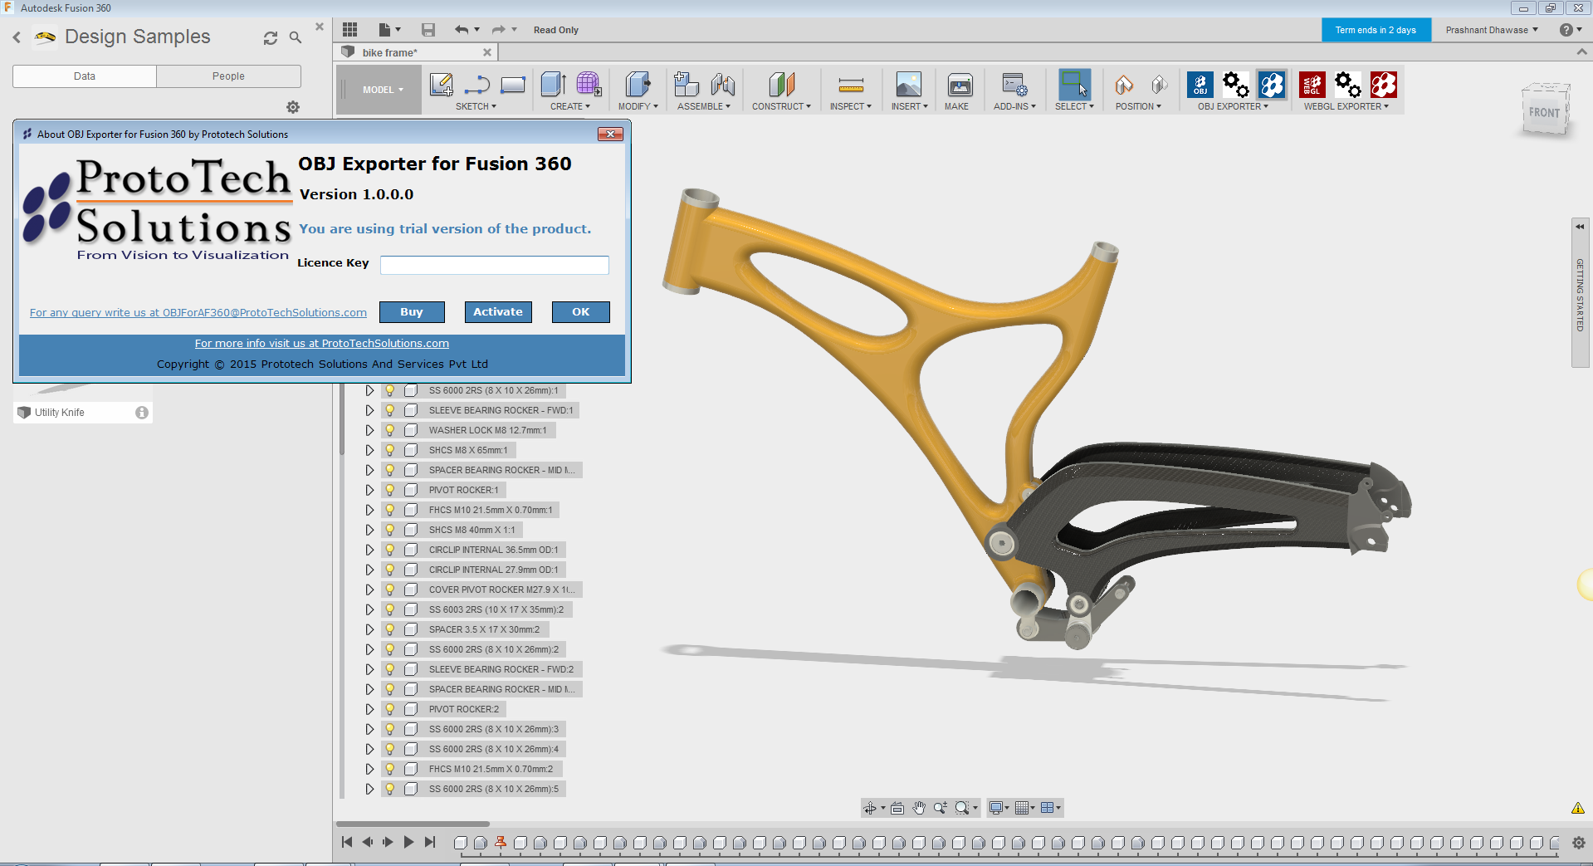Toggle lightbulb for CIRCLIP INTERNAL 36.5mm OD:1
Image resolution: width=1593 pixels, height=866 pixels.
pyautogui.click(x=389, y=550)
